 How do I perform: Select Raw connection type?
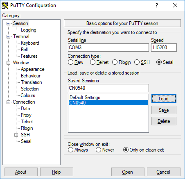click(x=70, y=62)
